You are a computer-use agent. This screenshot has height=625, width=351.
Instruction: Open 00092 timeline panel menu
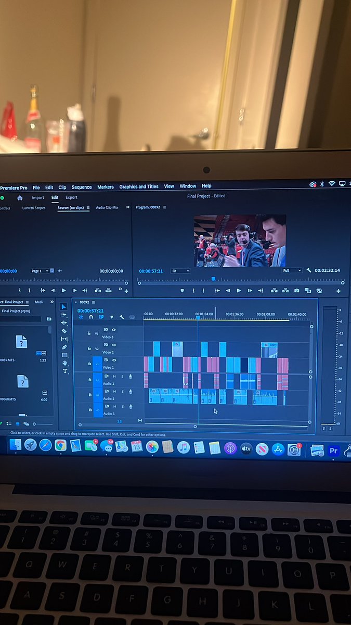coord(94,302)
